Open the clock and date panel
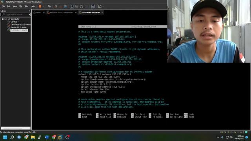 (240, 137)
